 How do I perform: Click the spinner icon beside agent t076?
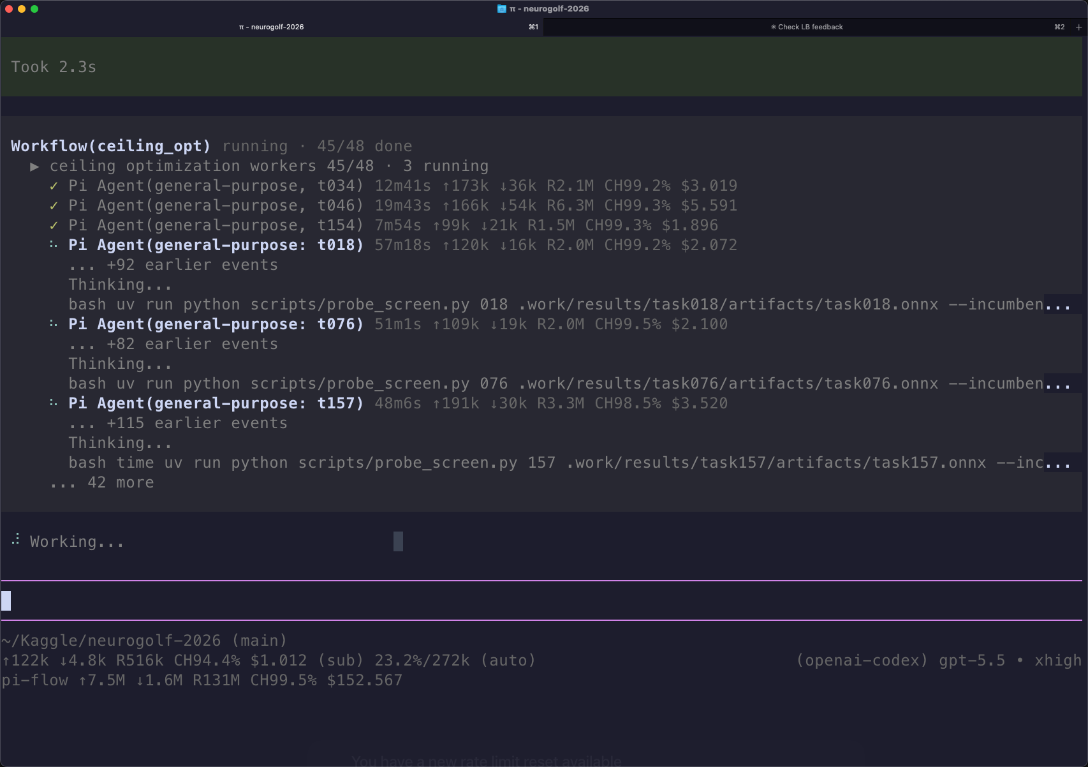[x=54, y=324]
